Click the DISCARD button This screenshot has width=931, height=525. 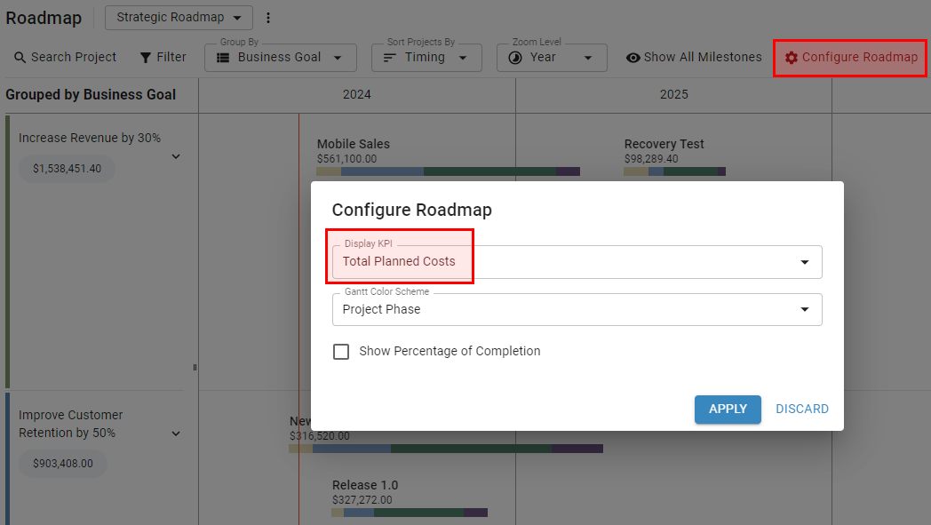[x=801, y=410]
